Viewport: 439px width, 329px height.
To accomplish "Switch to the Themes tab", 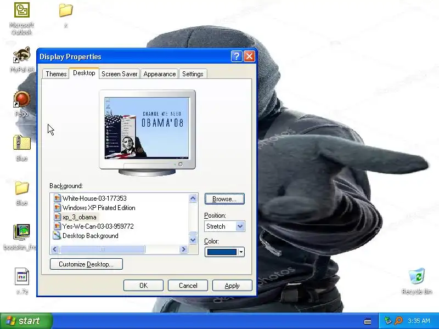I will click(56, 74).
